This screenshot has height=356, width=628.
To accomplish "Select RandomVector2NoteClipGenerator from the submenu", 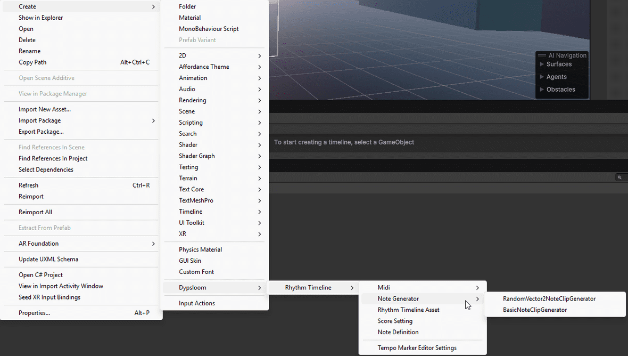I will (x=549, y=299).
